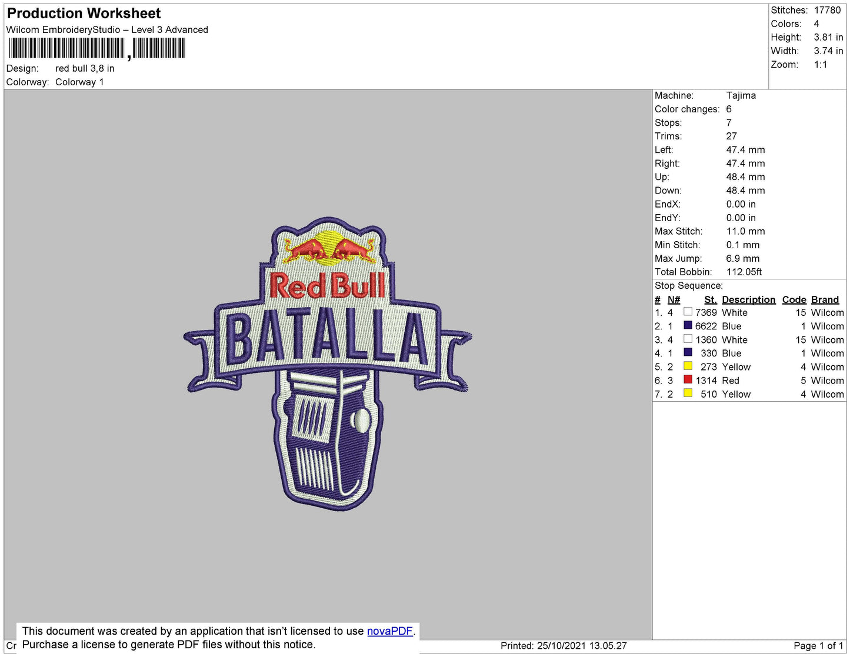Viewport: 850px width, 657px height.
Task: Click the Code column header
Action: (x=794, y=299)
